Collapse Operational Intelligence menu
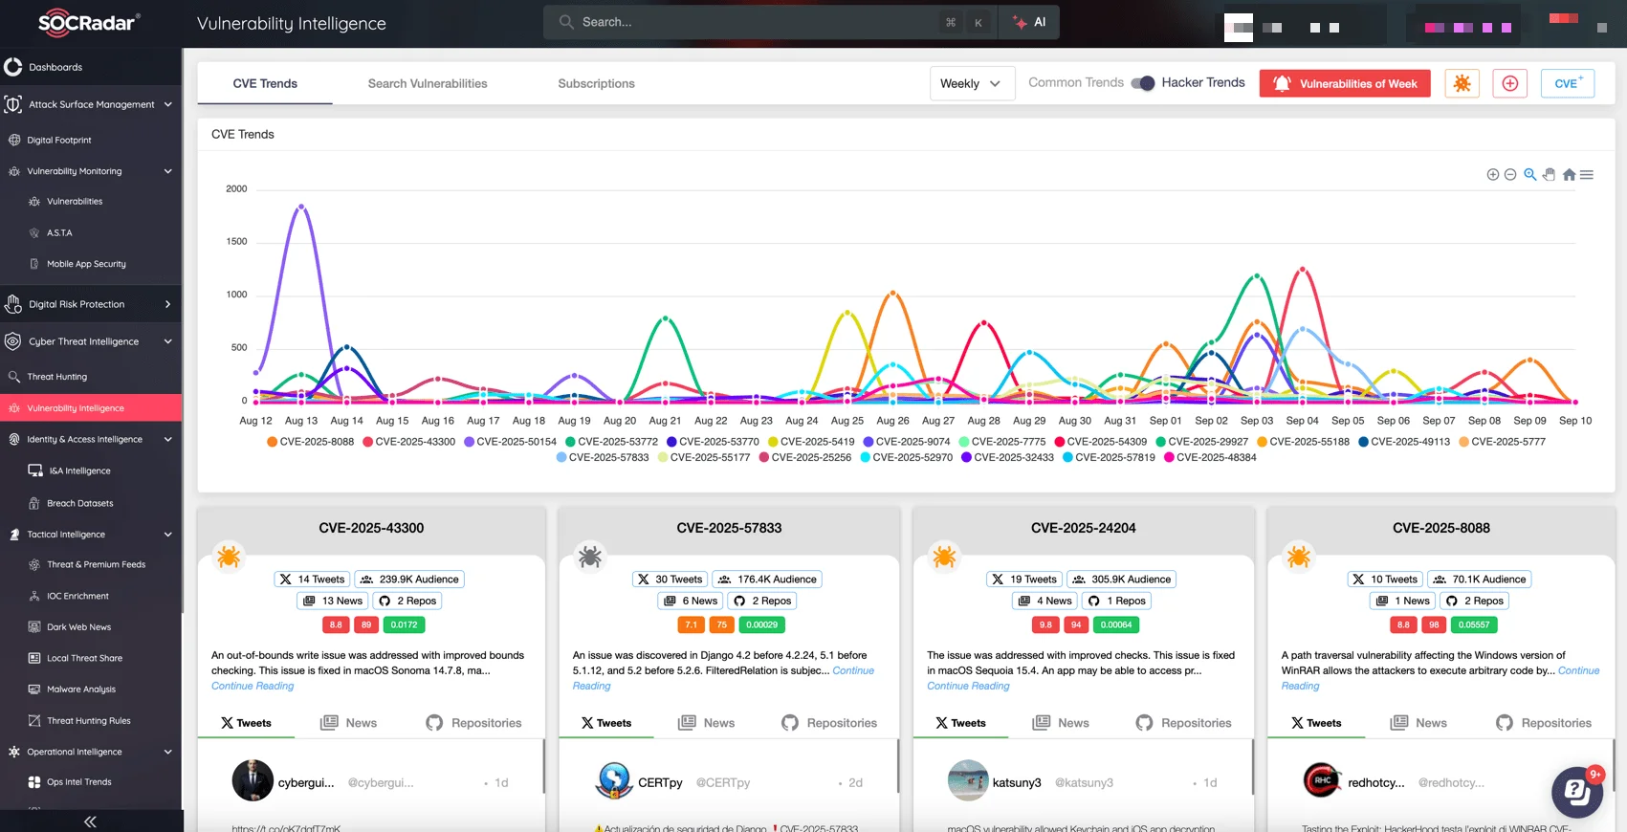This screenshot has height=832, width=1627. point(91,752)
